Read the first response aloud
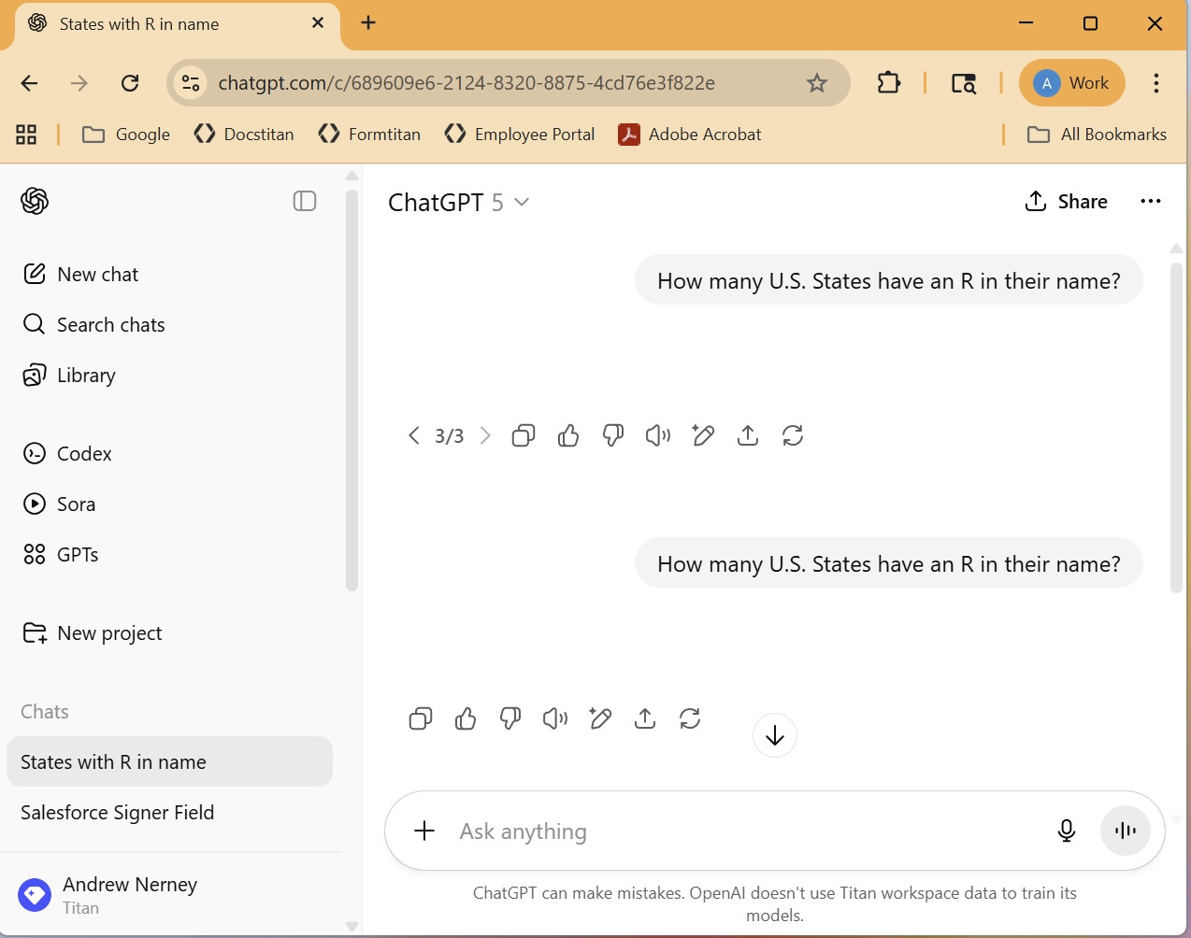The image size is (1191, 938). click(x=658, y=435)
